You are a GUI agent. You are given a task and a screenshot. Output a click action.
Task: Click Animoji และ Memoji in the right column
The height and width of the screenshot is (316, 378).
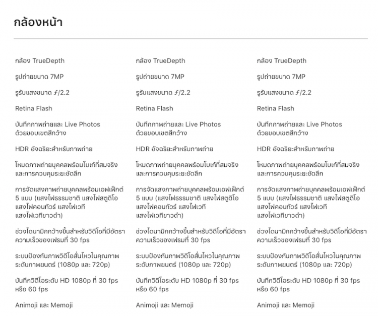285,305
